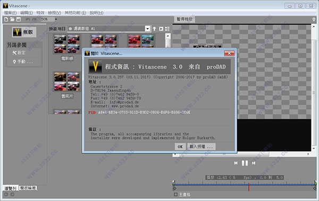This screenshot has height=201, width=319.
Task: Jump to previous frame in playback controls
Action: click(x=236, y=163)
